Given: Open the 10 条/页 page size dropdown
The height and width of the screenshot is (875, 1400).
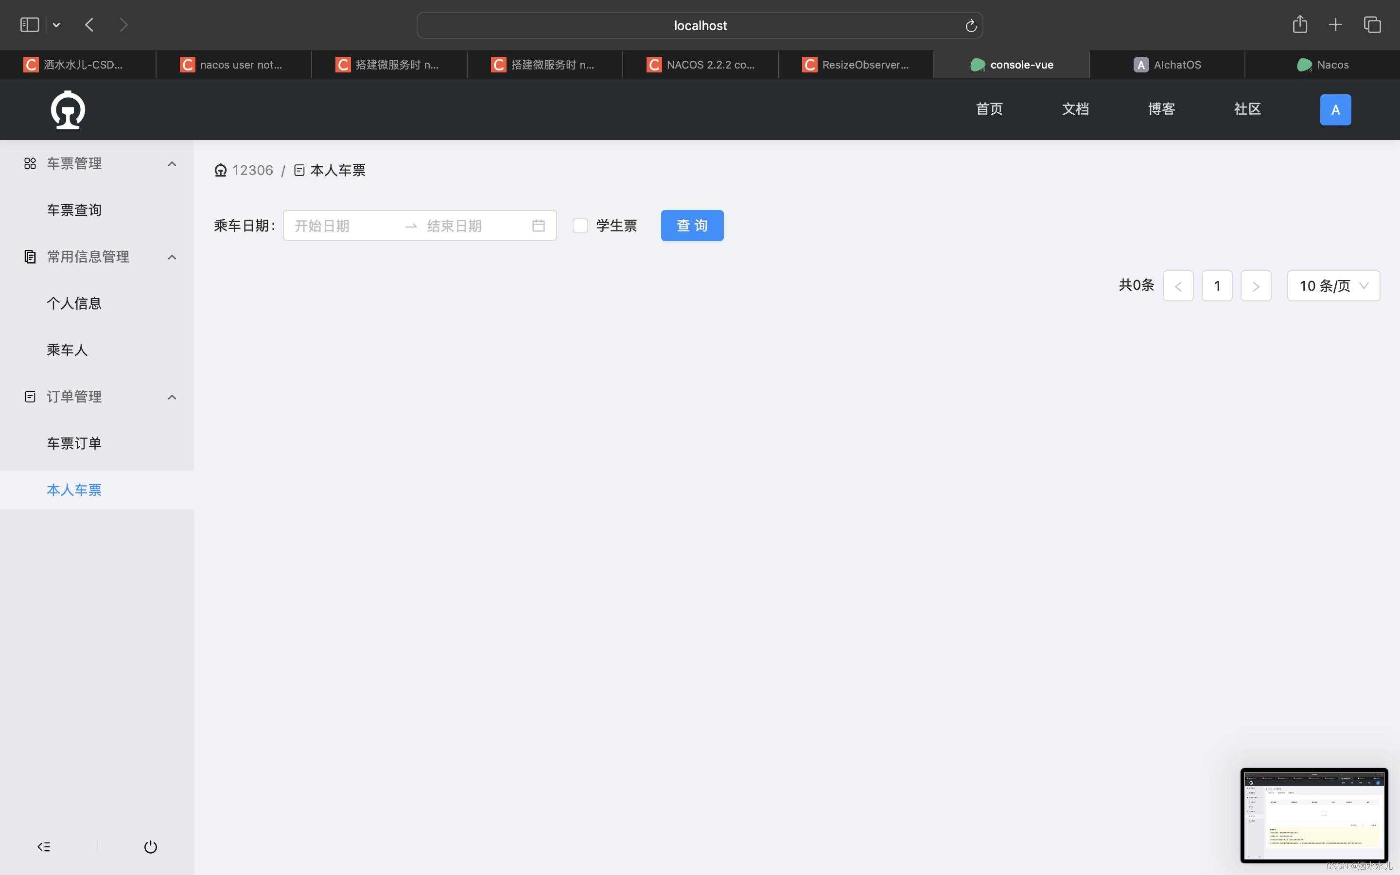Looking at the screenshot, I should pos(1333,286).
